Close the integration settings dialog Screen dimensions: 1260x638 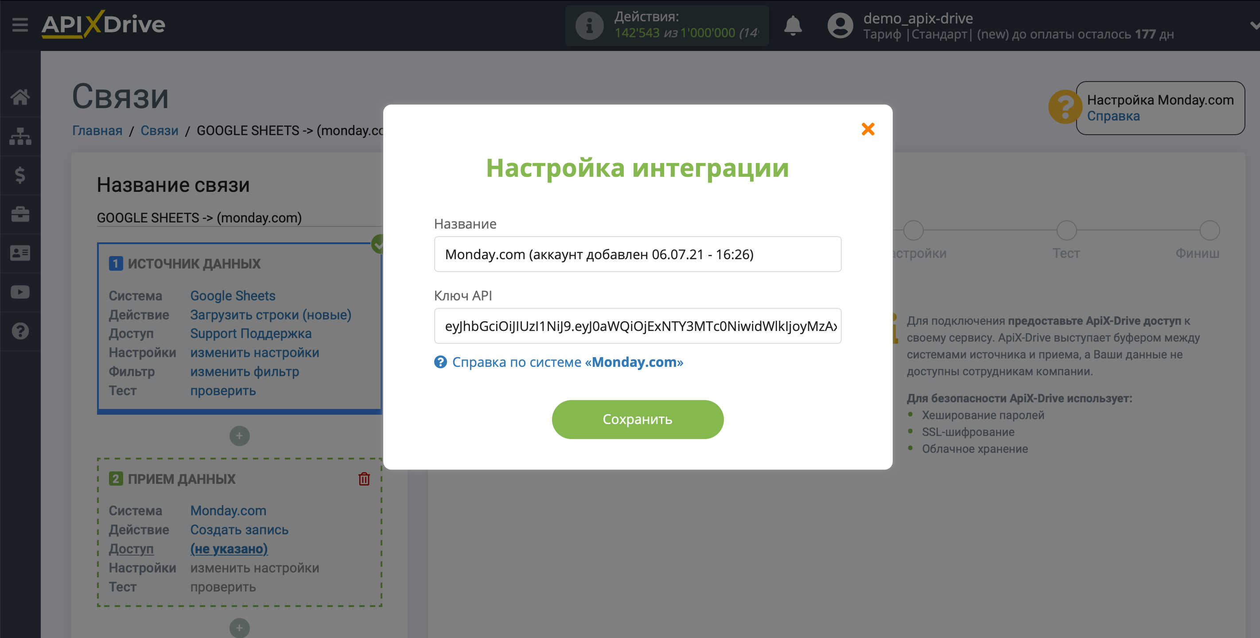click(868, 129)
